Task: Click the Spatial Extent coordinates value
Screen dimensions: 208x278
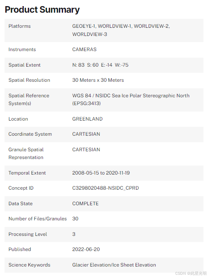Action: [x=100, y=65]
